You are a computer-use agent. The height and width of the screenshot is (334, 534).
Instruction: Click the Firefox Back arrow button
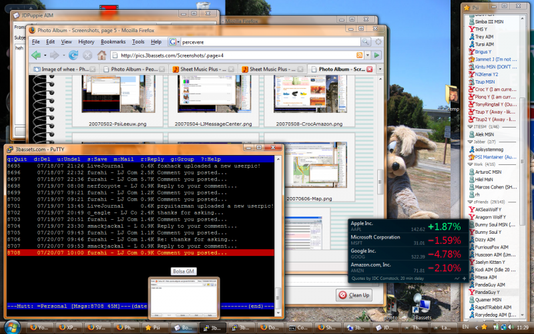[36, 55]
